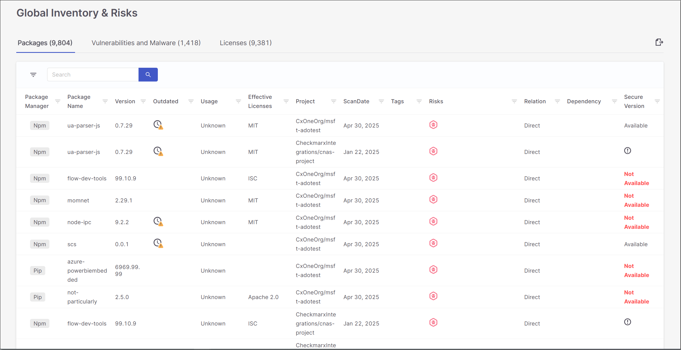Screen dimensions: 681x350
Task: Open the Version column filter
Action: pos(143,101)
